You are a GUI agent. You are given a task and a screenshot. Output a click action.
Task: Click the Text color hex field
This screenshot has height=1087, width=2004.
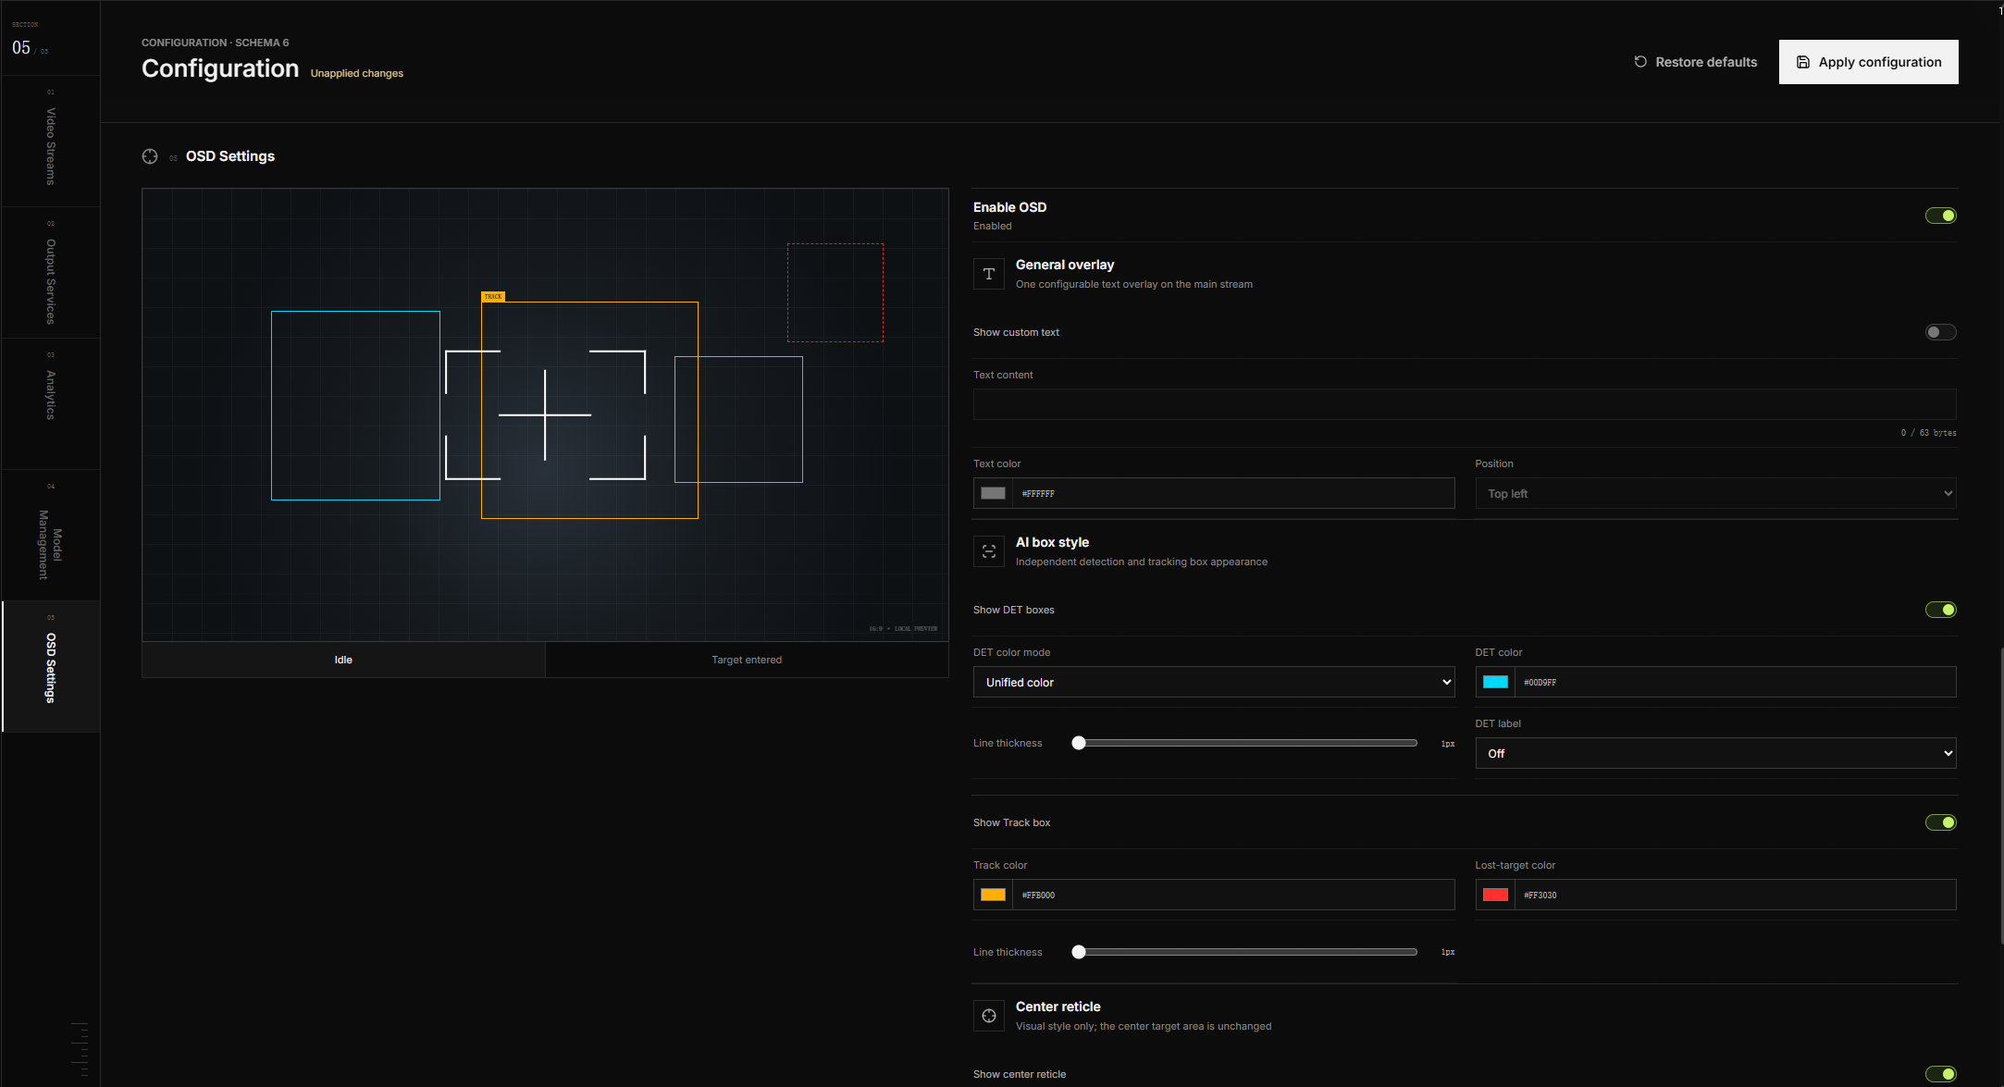1233,493
